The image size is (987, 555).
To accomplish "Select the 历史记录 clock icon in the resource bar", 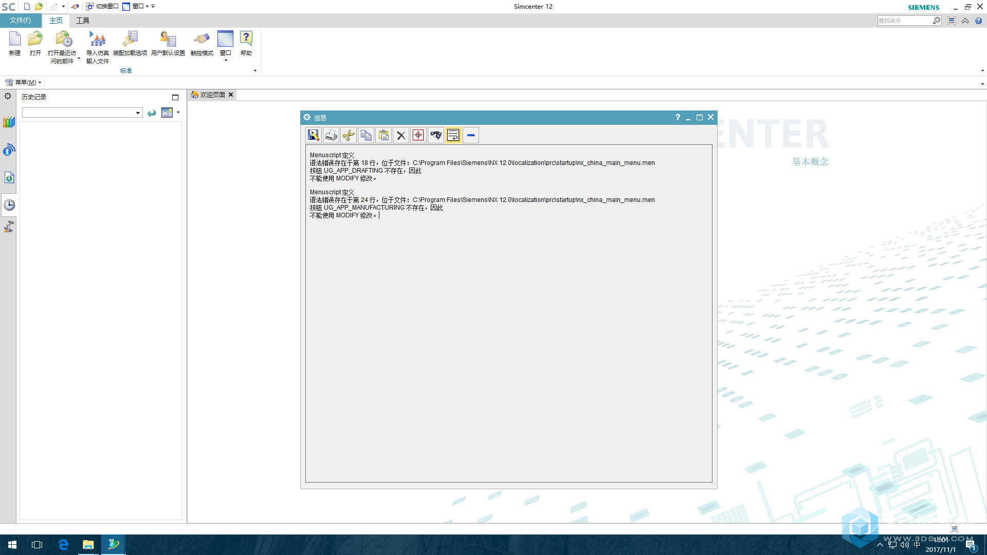I will pyautogui.click(x=9, y=205).
